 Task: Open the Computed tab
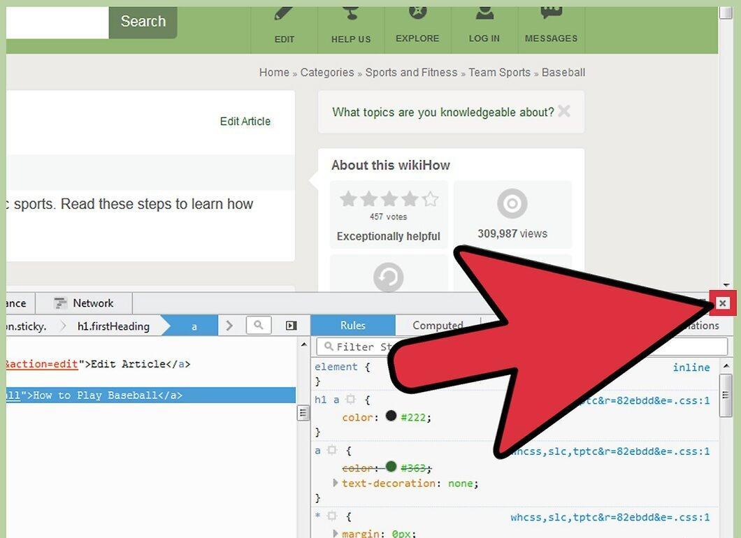438,326
